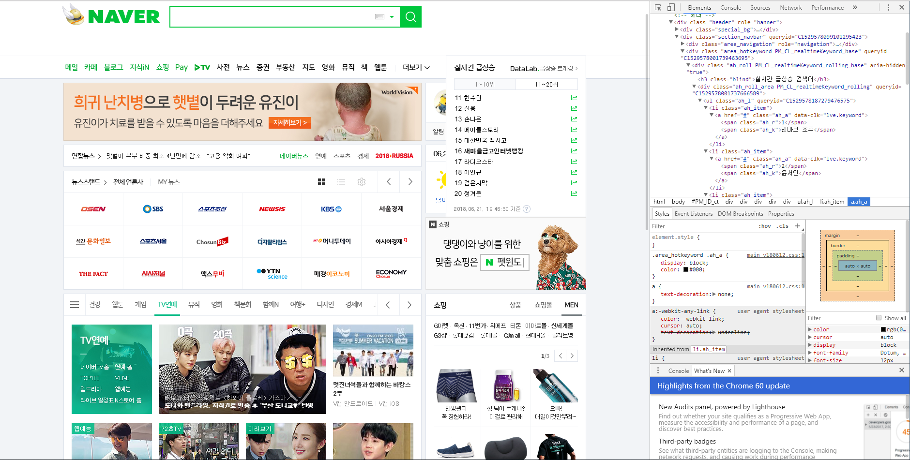Select the ul.ah_l breadcrumb item
The height and width of the screenshot is (460, 910).
tap(805, 202)
